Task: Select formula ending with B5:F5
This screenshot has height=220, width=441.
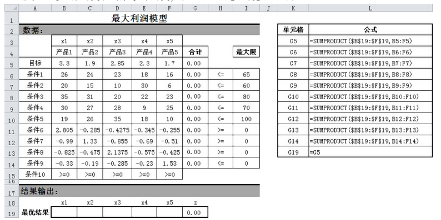Action: click(370, 41)
